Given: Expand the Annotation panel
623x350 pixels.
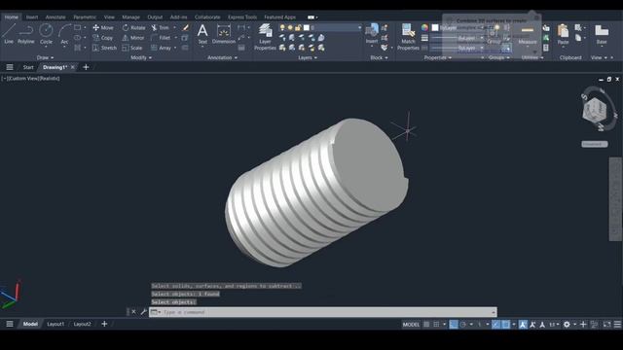Looking at the screenshot, I should pos(223,57).
